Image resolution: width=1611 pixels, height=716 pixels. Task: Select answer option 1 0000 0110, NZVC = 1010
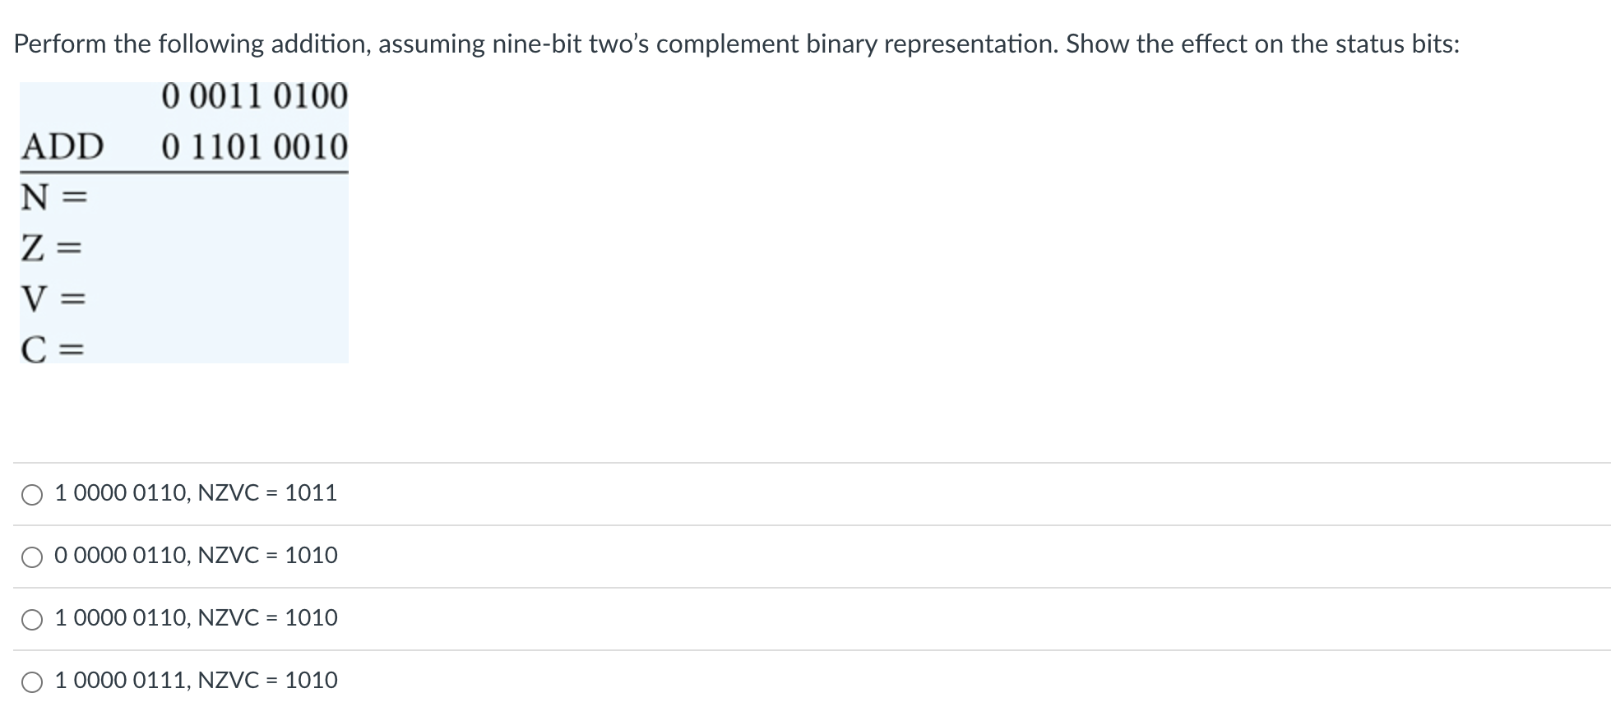point(31,619)
